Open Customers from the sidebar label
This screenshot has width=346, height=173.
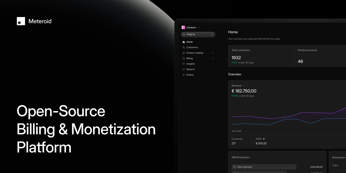coord(192,47)
